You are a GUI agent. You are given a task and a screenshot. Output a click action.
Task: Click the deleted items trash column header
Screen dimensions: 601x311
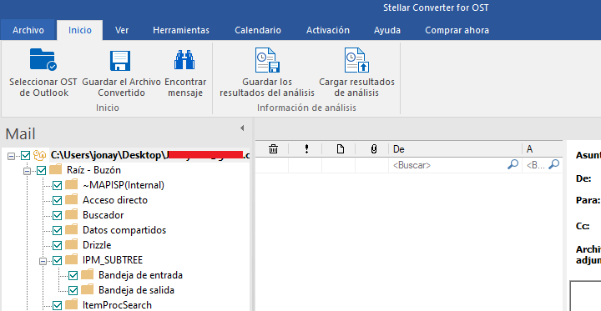(273, 149)
